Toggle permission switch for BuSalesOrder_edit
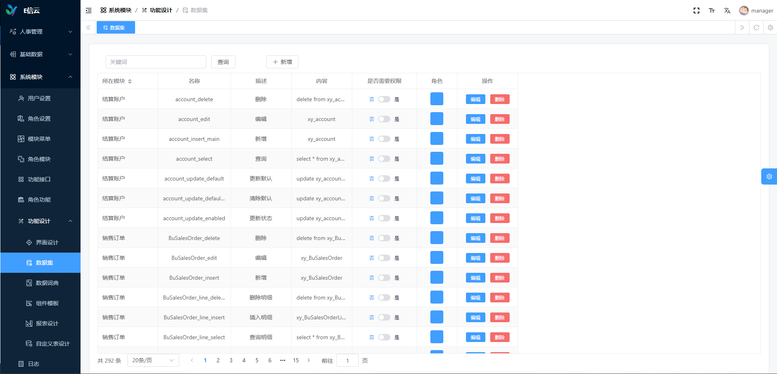777x374 pixels. (384, 258)
